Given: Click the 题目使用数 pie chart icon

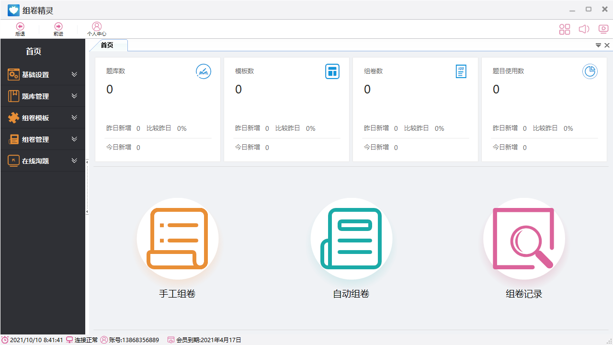Looking at the screenshot, I should pos(590,71).
